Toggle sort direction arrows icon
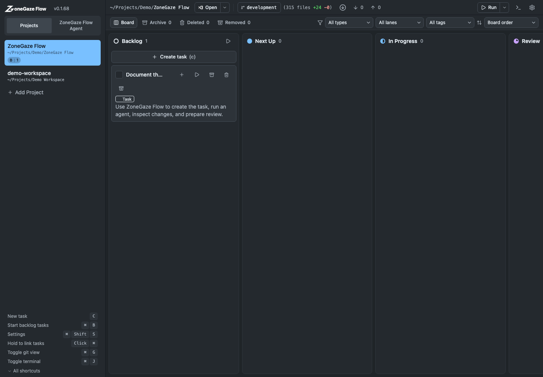 479,23
